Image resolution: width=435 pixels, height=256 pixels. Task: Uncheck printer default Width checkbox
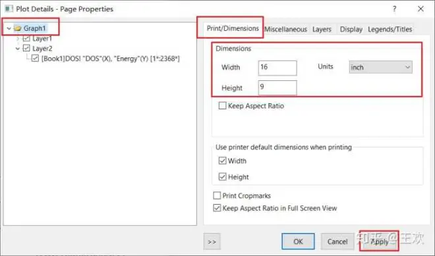tap(223, 161)
